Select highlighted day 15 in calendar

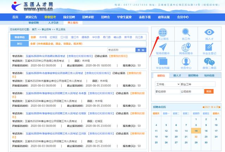pyautogui.click(x=196, y=131)
